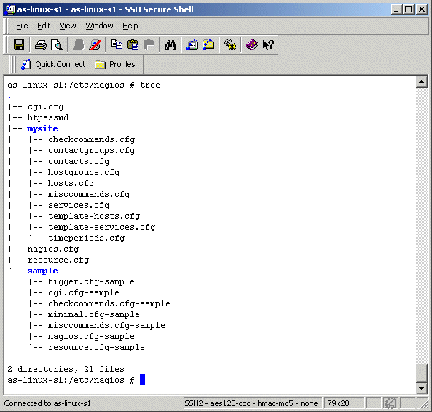Open the Profiles button
432x412 pixels.
[x=115, y=64]
